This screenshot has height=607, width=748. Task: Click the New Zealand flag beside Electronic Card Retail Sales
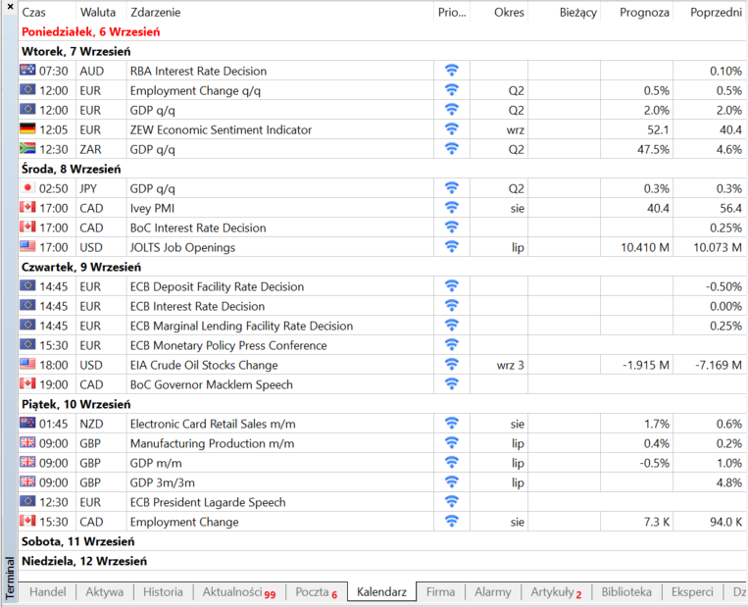(x=27, y=423)
